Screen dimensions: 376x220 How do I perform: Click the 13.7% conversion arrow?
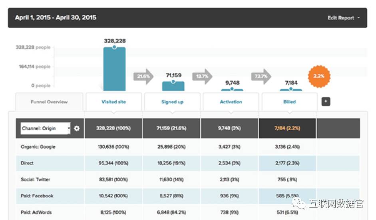tap(202, 76)
